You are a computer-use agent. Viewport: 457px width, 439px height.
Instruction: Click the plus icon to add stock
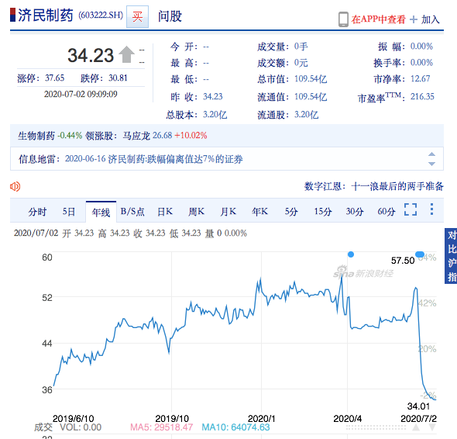point(414,19)
